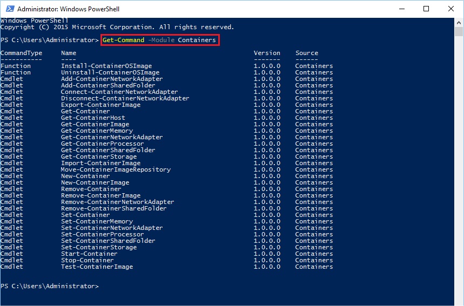Click 'Function' type beside Install-ContainerOSImage

[x=15, y=66]
